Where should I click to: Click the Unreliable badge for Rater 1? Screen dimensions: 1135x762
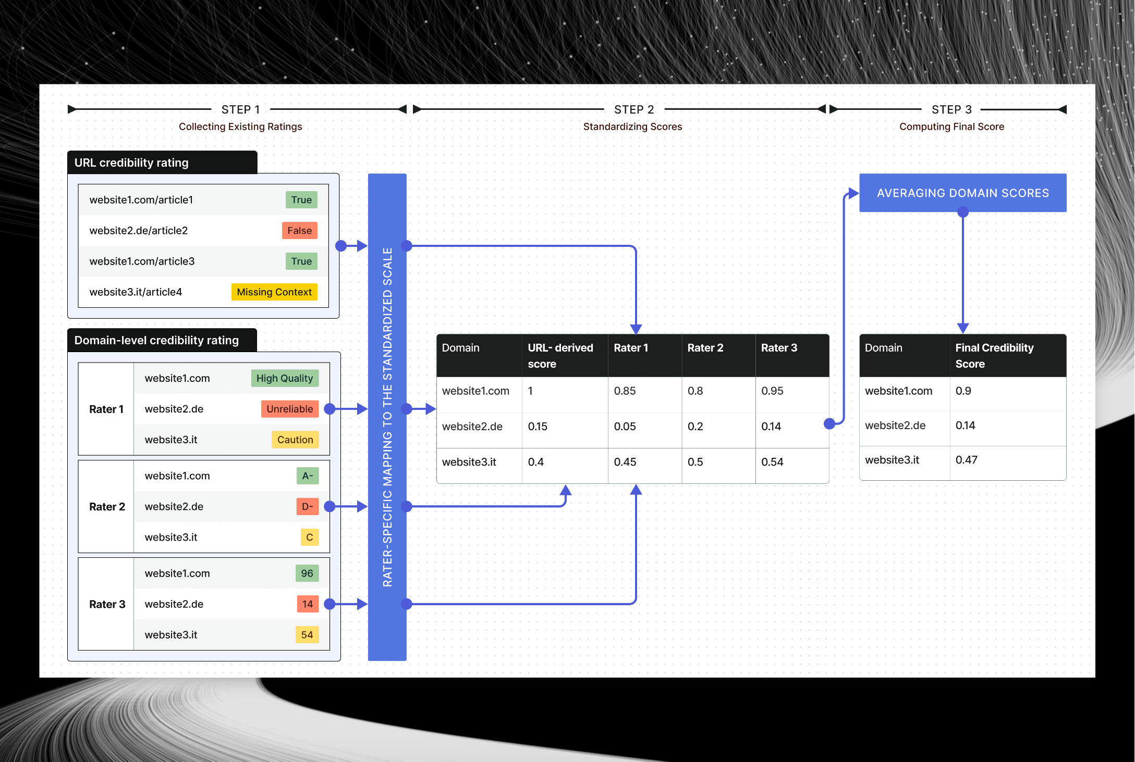pos(290,409)
